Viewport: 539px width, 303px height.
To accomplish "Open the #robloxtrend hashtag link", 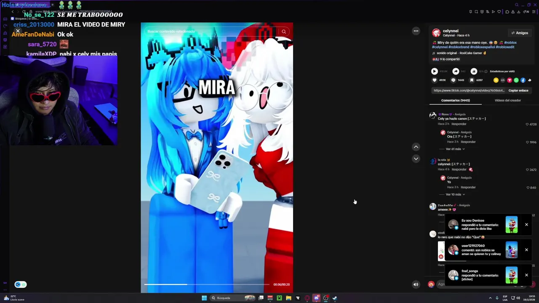I will 459,47.
